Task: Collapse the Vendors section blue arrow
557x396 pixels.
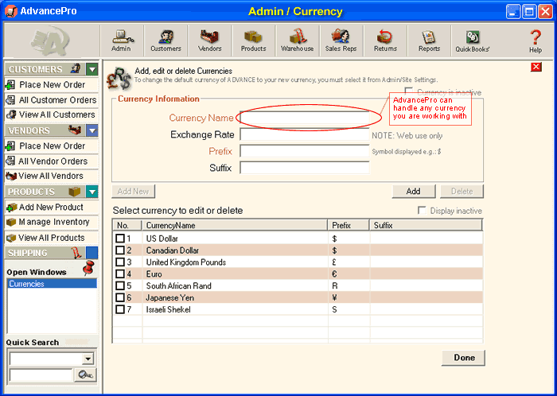Action: [92, 130]
